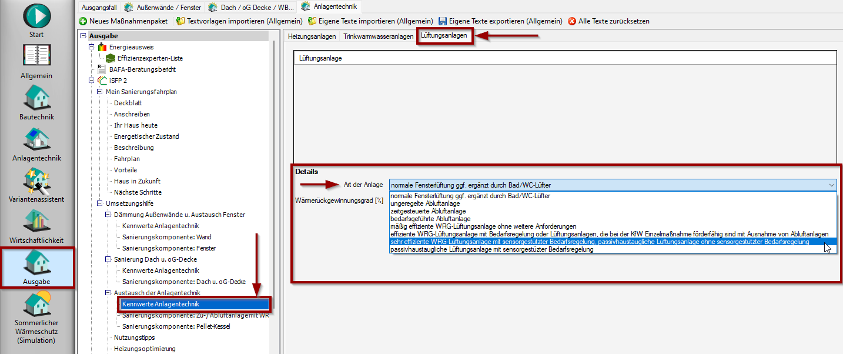Switch to the Heizungsanlagen tab
The image size is (843, 354).
click(312, 36)
